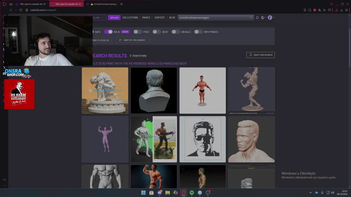This screenshot has height=197, width=351.
Task: Open the browser downloads icon
Action: tap(341, 10)
